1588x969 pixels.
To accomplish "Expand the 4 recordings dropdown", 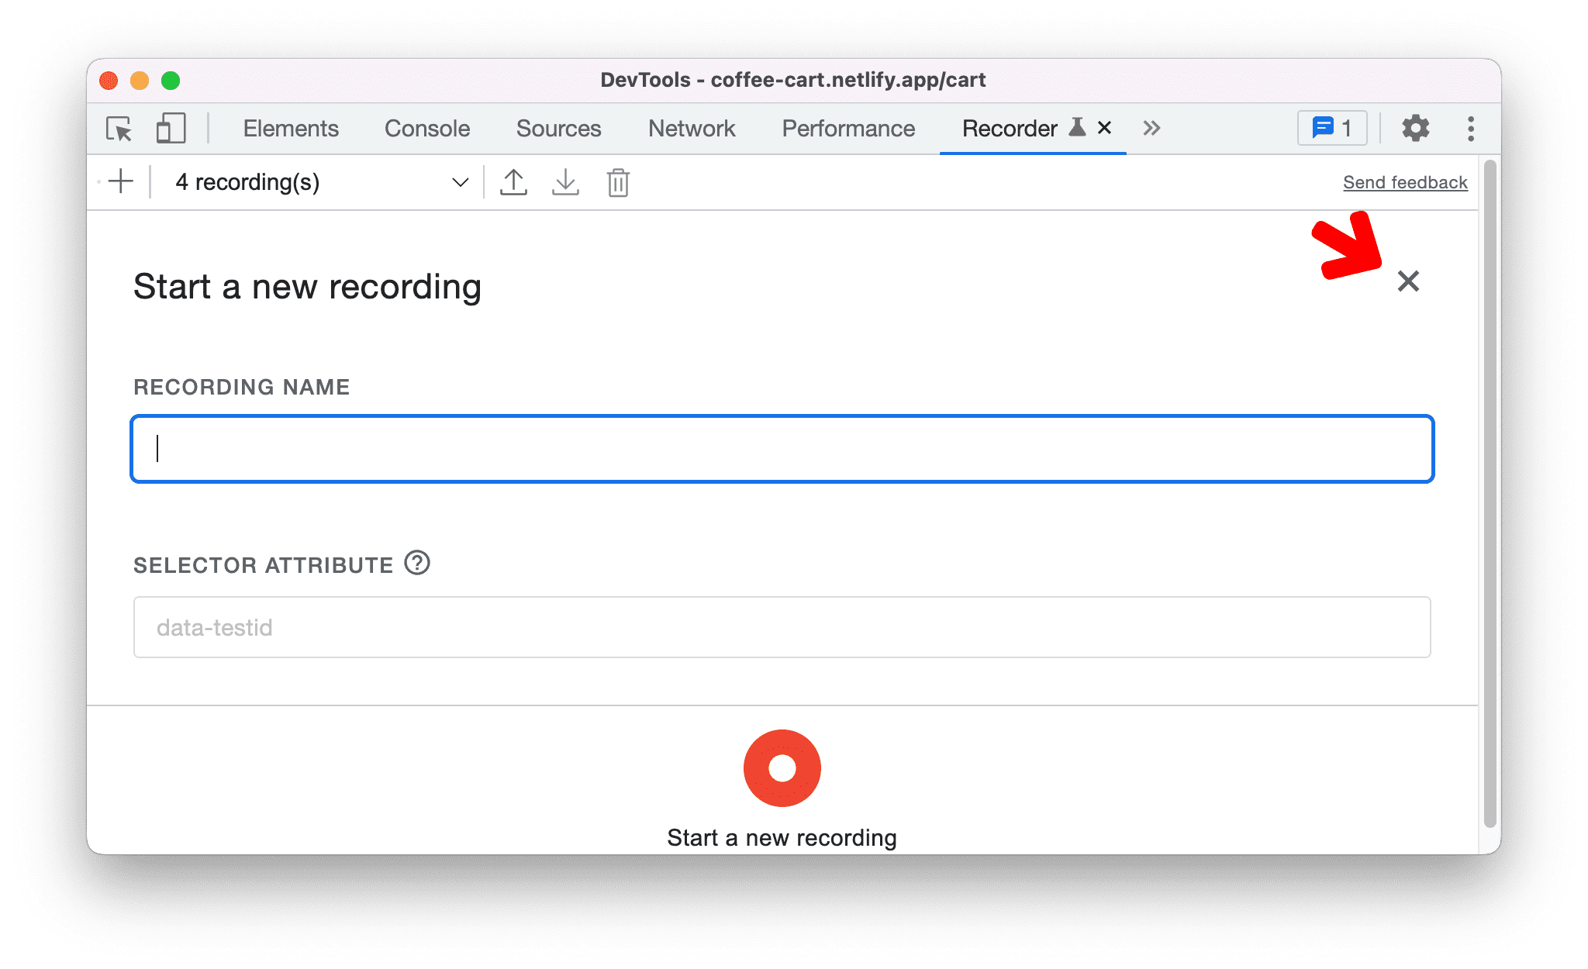I will 458,183.
